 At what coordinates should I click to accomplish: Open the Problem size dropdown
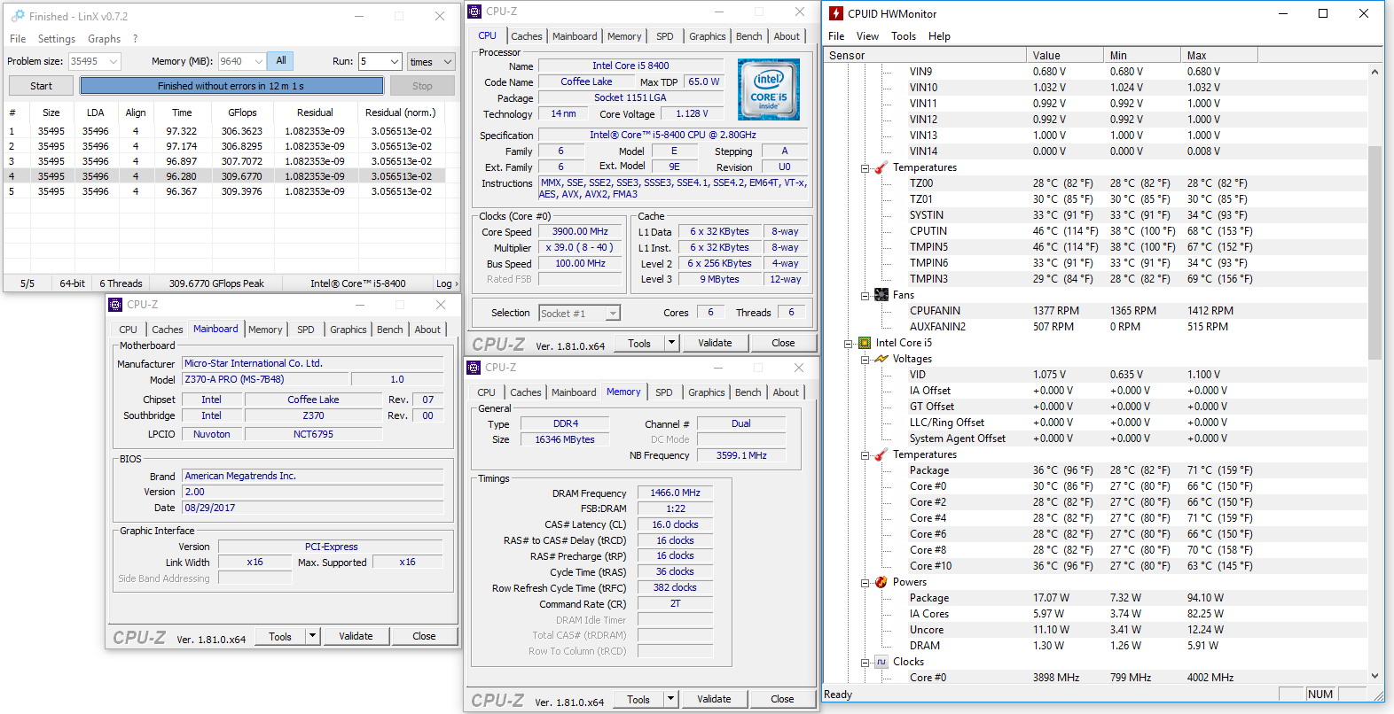(x=114, y=61)
